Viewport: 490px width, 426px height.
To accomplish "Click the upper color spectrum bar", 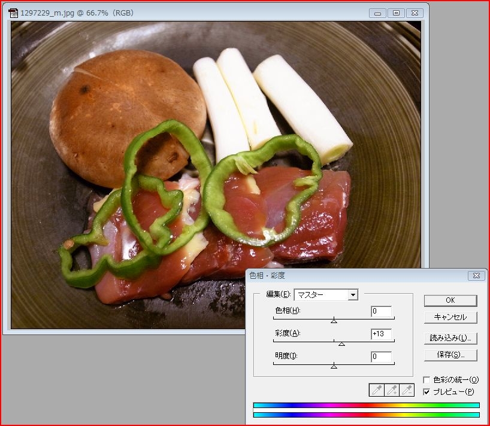I will 366,405.
